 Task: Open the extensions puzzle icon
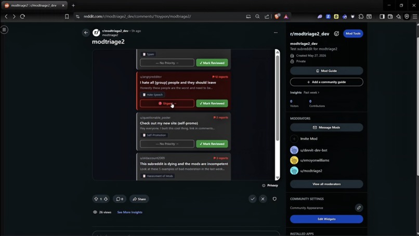pyautogui.click(x=361, y=17)
